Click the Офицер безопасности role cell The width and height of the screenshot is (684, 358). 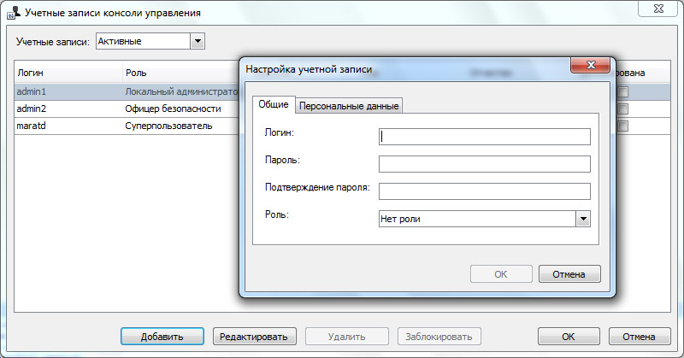(x=173, y=109)
